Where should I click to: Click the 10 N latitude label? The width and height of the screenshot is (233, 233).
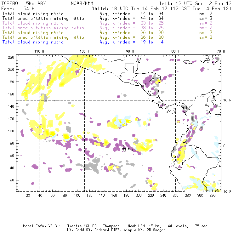(x=227, y=100)
